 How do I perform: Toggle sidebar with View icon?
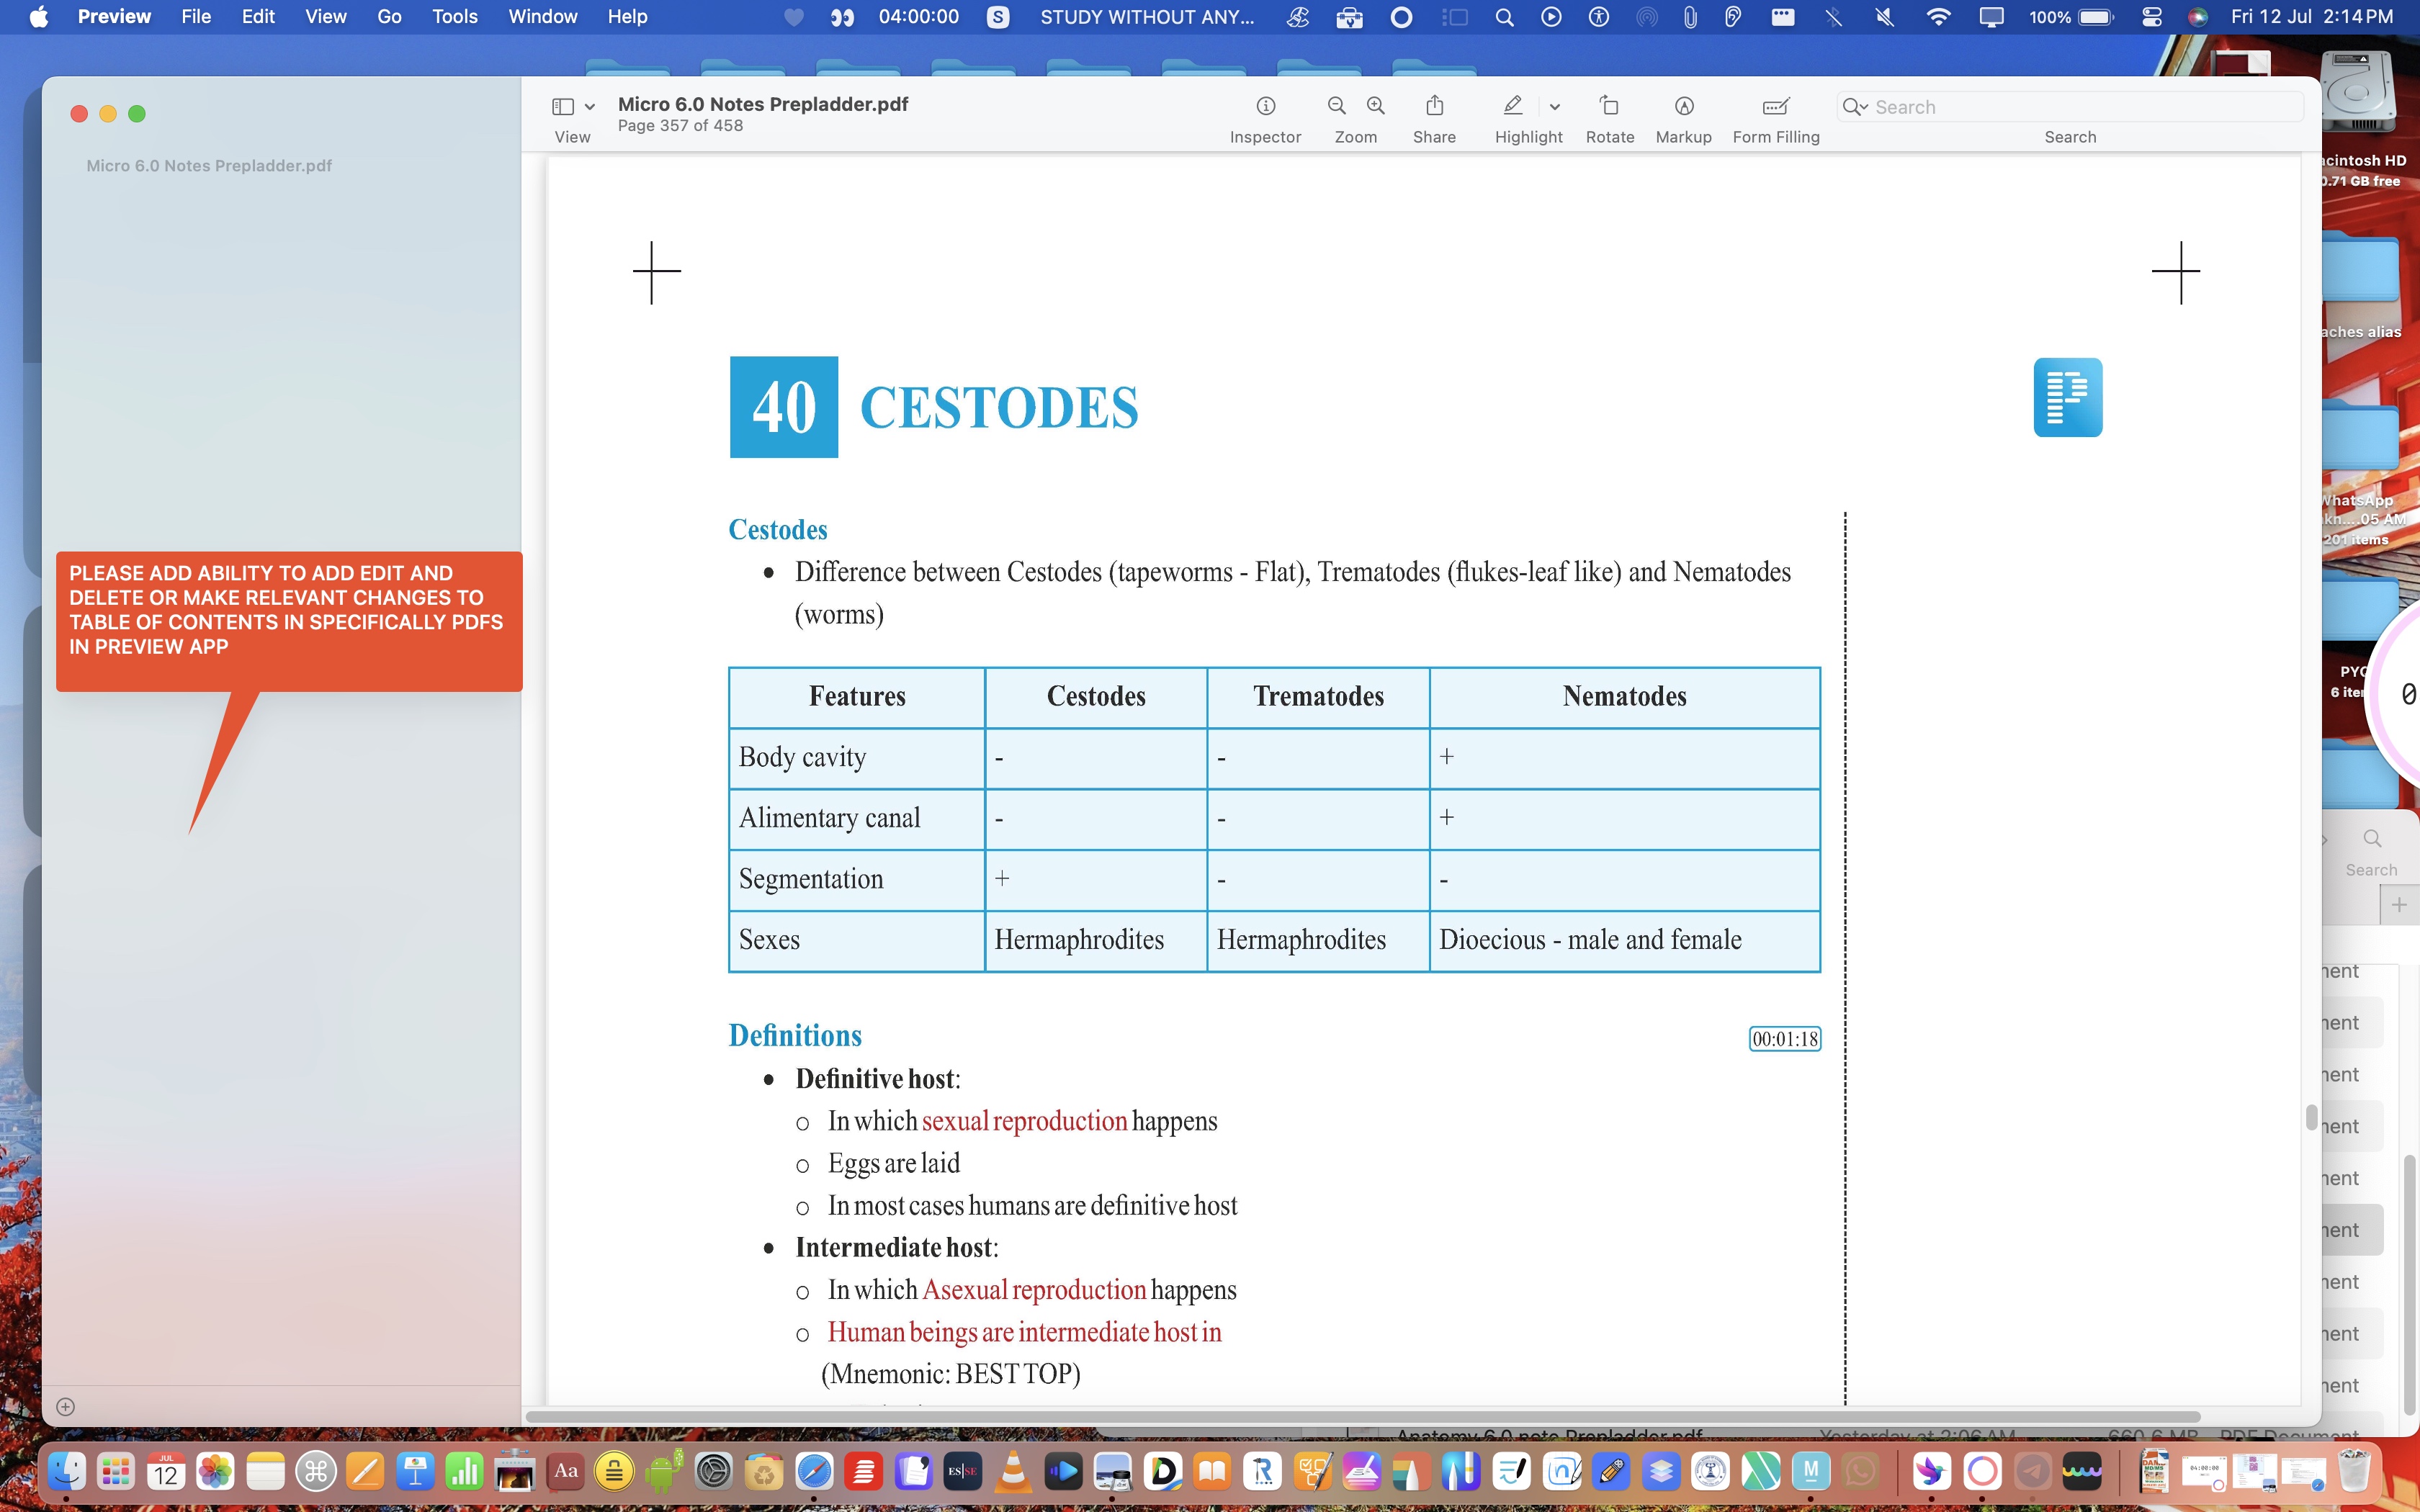563,106
